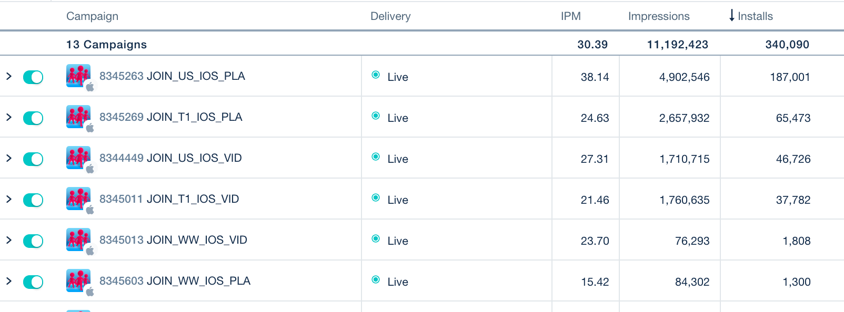Click app icon for JOIN_US_IOS_VID campaign
This screenshot has width=844, height=312.
point(78,158)
